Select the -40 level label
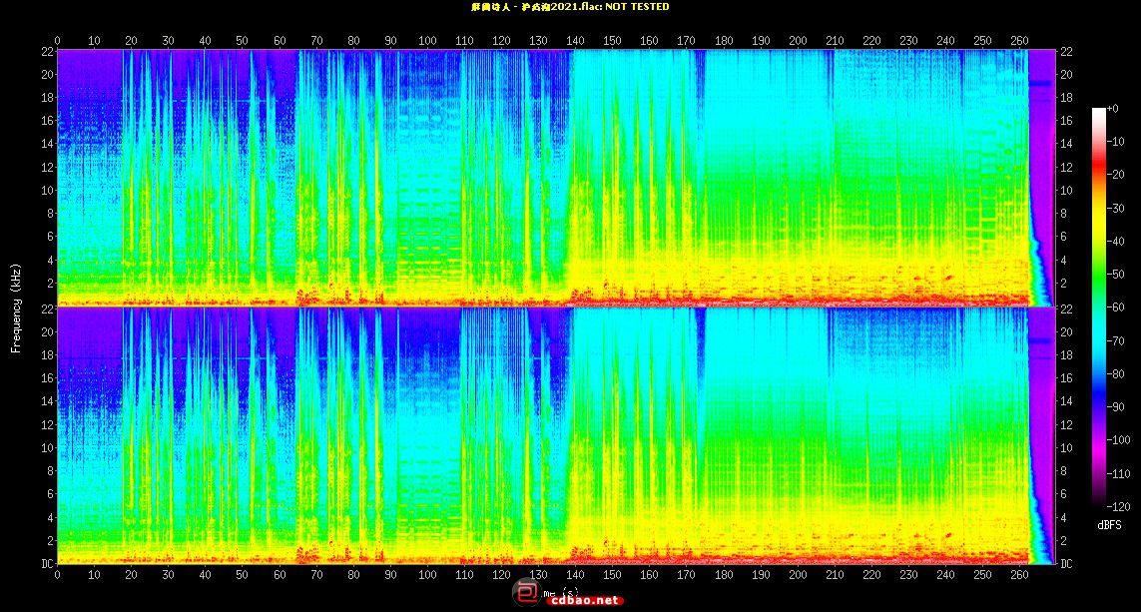 tap(1115, 241)
